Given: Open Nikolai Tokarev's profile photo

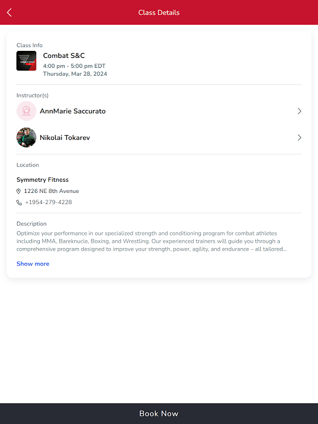Looking at the screenshot, I should (26, 137).
